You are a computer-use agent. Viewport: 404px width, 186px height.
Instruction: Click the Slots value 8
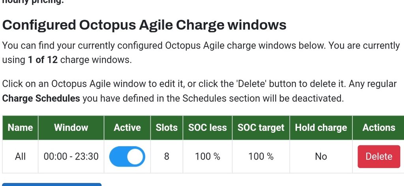[166, 156]
